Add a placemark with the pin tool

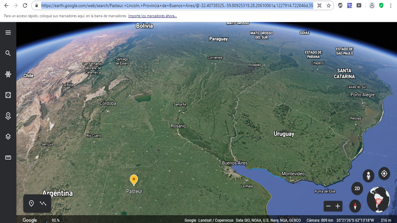click(x=31, y=204)
